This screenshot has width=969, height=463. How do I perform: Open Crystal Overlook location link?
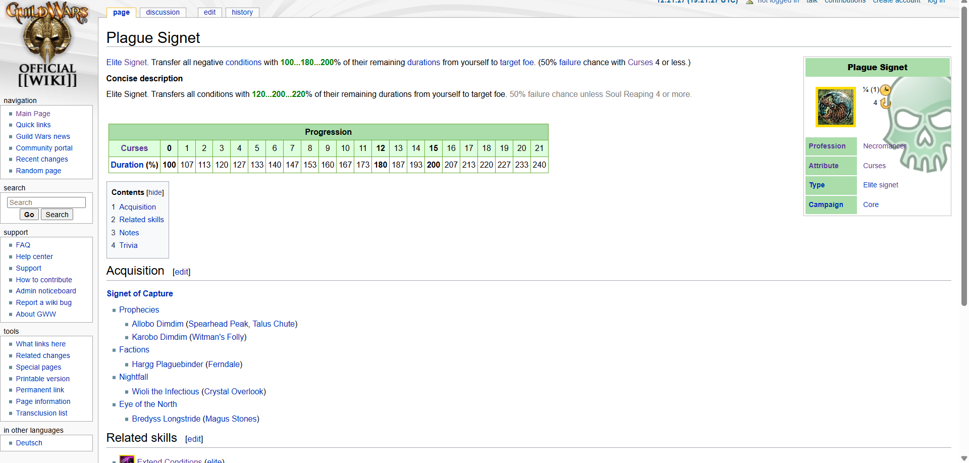coord(234,391)
